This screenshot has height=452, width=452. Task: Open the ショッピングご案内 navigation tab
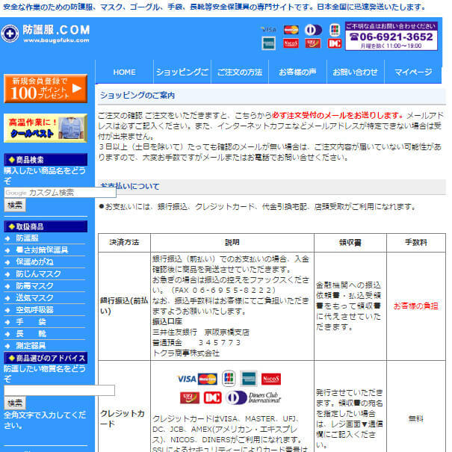(x=182, y=72)
